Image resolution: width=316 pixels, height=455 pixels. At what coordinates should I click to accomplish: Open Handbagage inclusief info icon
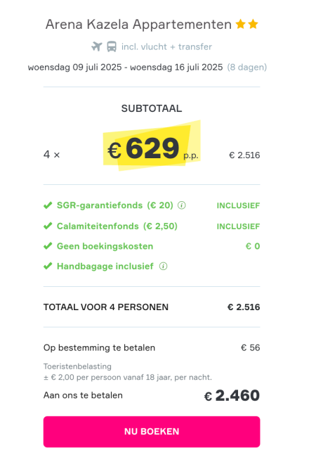[x=164, y=266]
